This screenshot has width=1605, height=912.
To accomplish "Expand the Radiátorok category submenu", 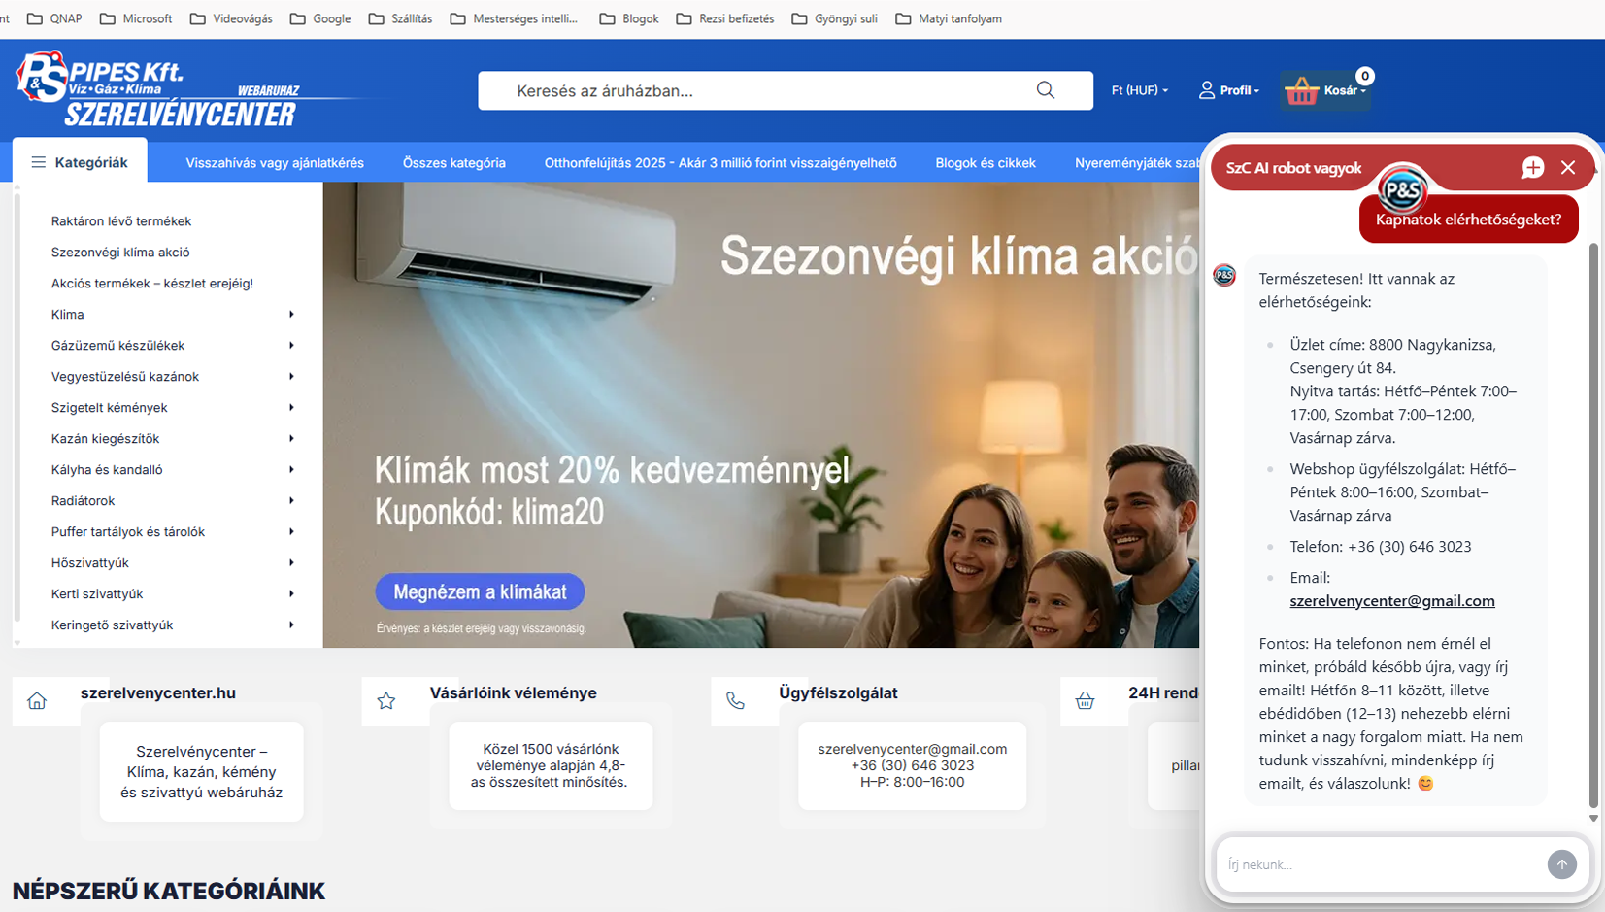I will 291,501.
